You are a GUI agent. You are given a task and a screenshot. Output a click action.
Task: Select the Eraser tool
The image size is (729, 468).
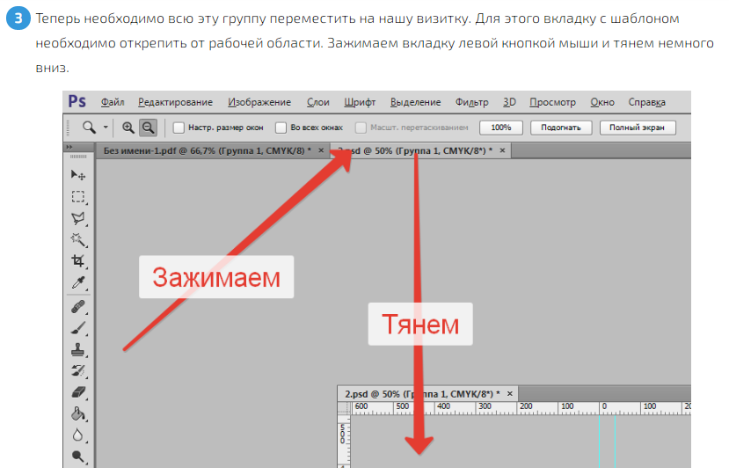tap(78, 391)
